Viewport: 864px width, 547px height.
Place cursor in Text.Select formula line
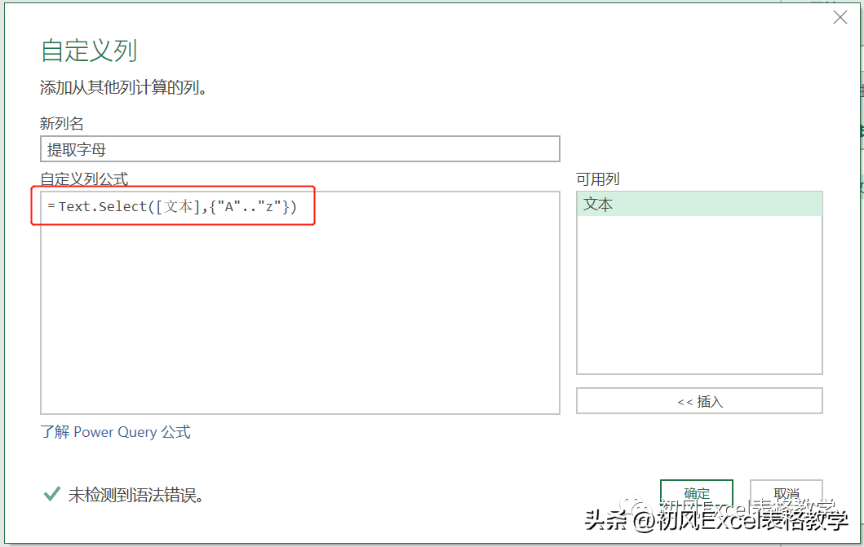[x=172, y=207]
